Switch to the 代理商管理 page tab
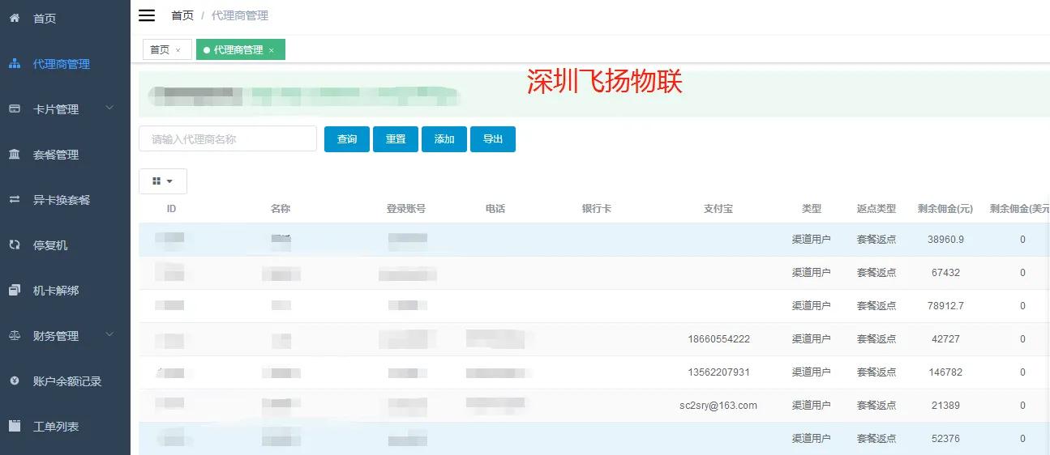This screenshot has width=1050, height=455. pos(241,49)
